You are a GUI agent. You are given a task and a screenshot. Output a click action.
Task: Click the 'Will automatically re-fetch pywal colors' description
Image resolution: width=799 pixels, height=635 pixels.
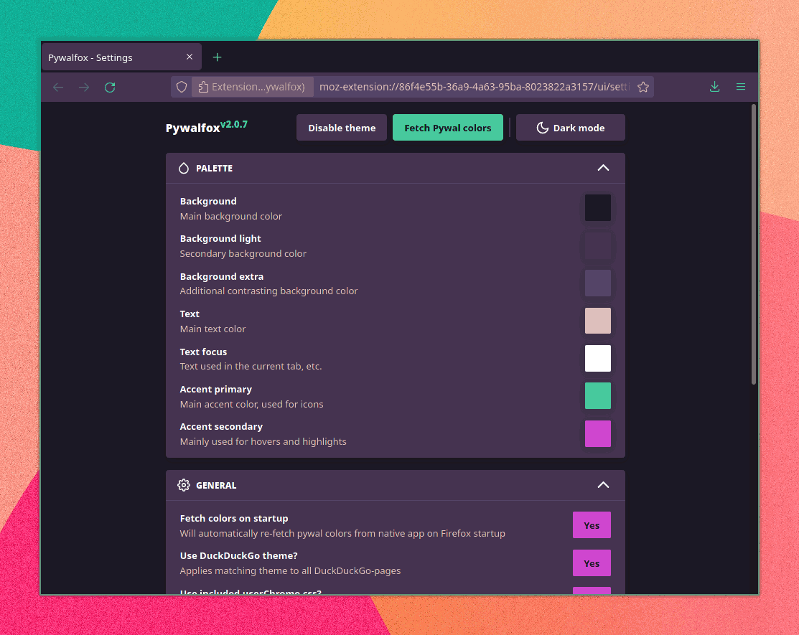click(x=342, y=534)
